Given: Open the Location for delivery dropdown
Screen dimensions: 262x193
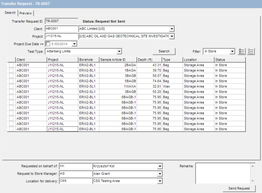Looking at the screenshot, I should tap(160, 181).
